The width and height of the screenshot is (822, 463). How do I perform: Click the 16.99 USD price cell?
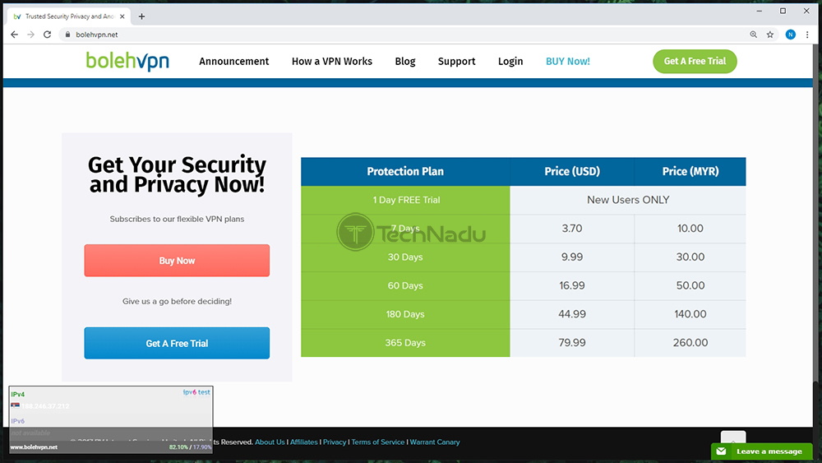[x=572, y=285]
